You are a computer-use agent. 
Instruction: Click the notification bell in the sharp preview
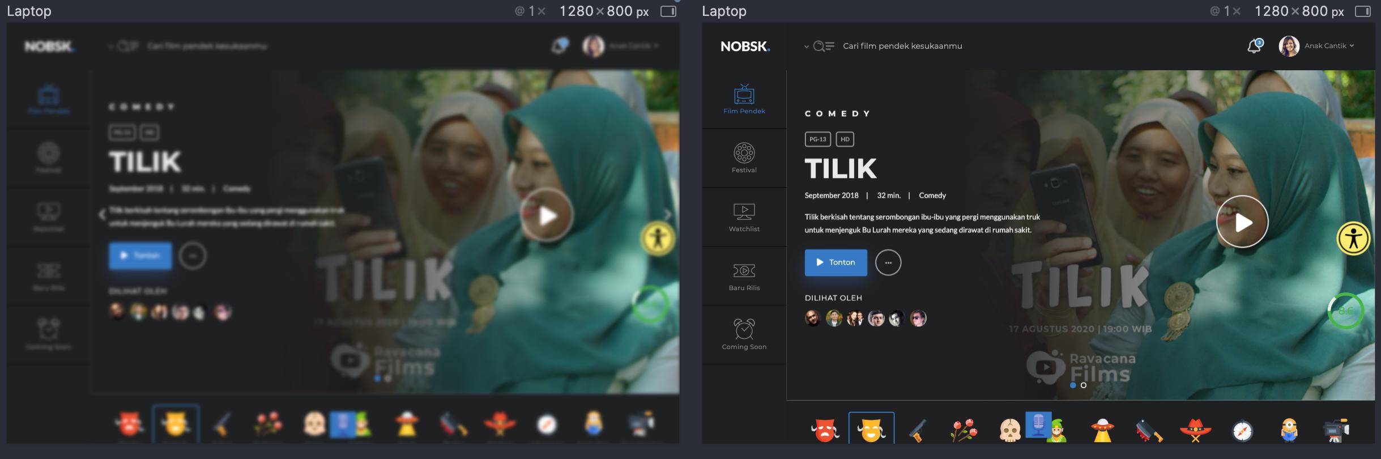click(1255, 46)
